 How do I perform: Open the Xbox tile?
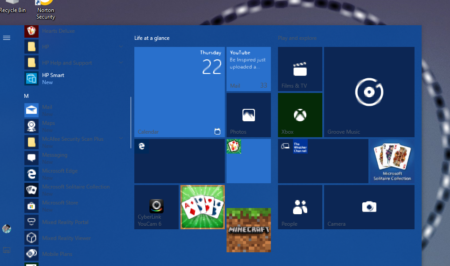(x=300, y=115)
